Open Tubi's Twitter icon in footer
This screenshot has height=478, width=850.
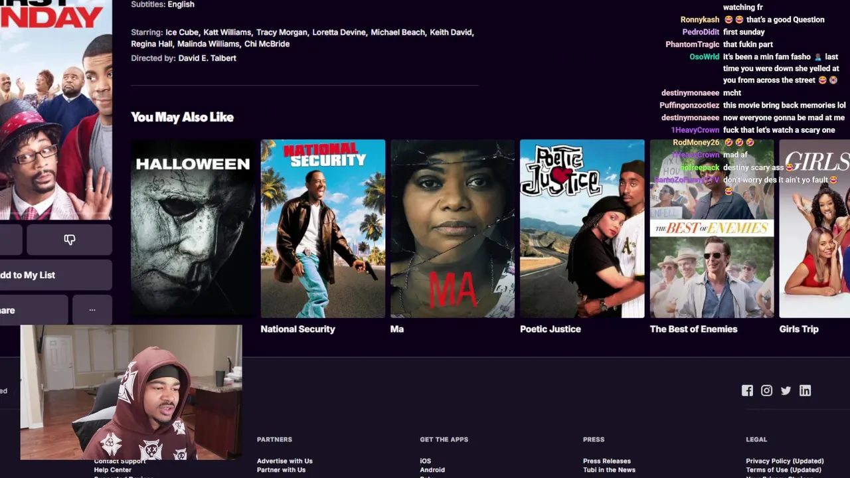786,390
